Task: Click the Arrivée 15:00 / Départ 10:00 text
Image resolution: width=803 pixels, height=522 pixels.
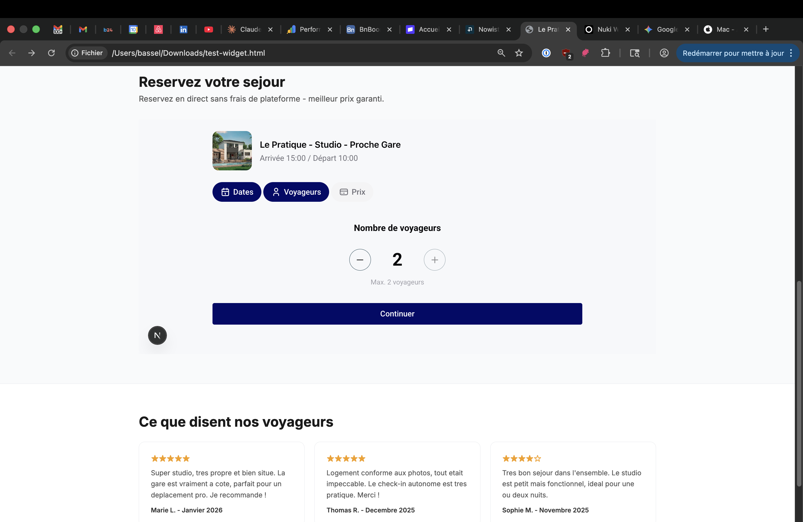Action: point(309,158)
